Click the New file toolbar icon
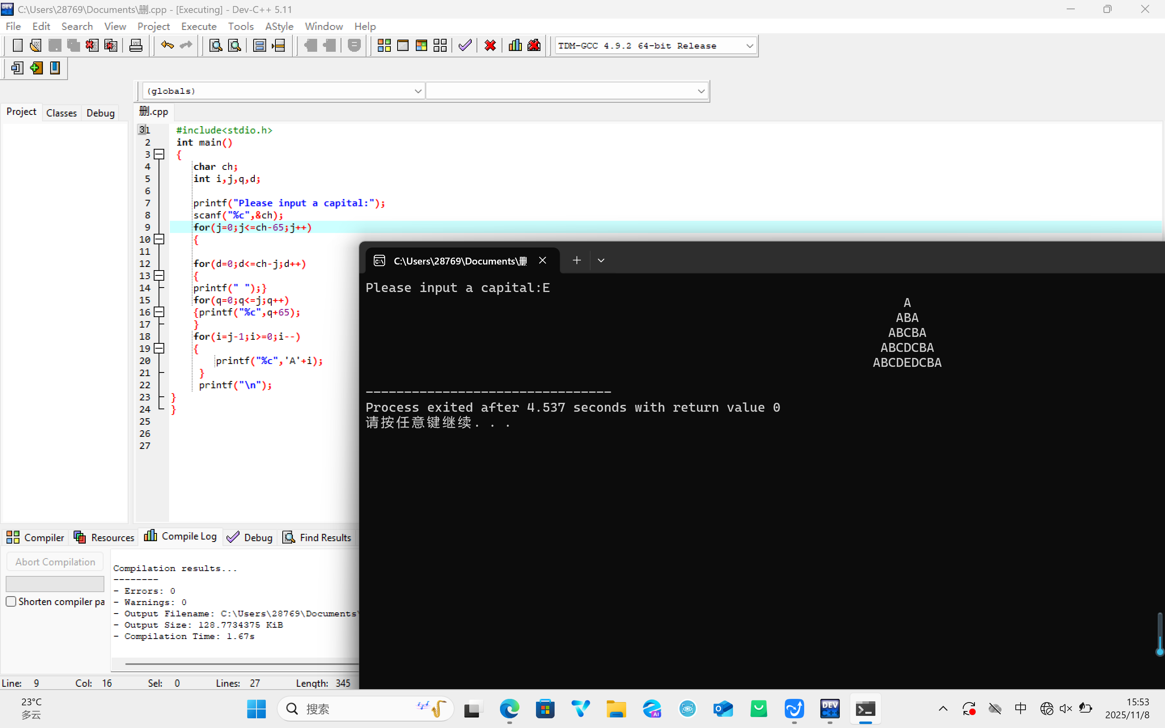This screenshot has height=728, width=1165. coord(17,46)
